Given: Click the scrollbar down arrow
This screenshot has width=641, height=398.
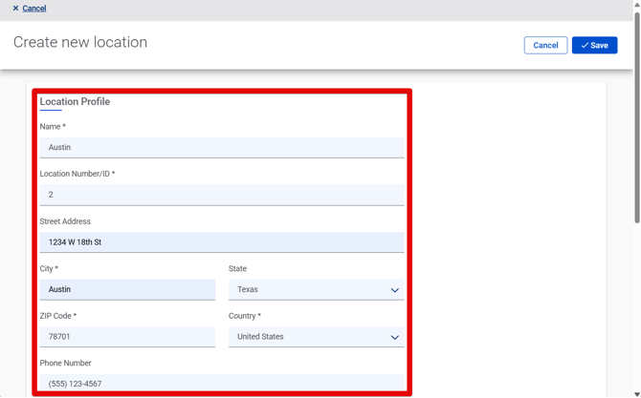Looking at the screenshot, I should pos(637,394).
